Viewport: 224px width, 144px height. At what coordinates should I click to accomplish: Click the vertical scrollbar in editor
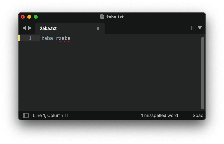pos(203,73)
